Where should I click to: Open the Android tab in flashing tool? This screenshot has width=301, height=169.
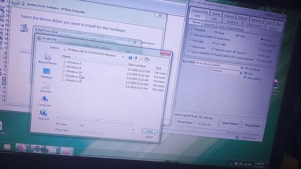[216, 14]
